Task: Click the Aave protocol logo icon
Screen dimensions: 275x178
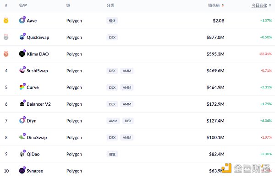Action: tap(22, 21)
